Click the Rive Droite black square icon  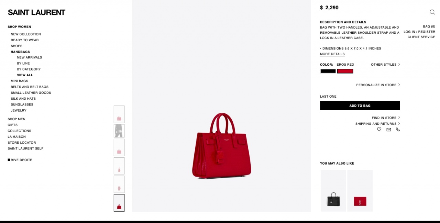[9, 160]
